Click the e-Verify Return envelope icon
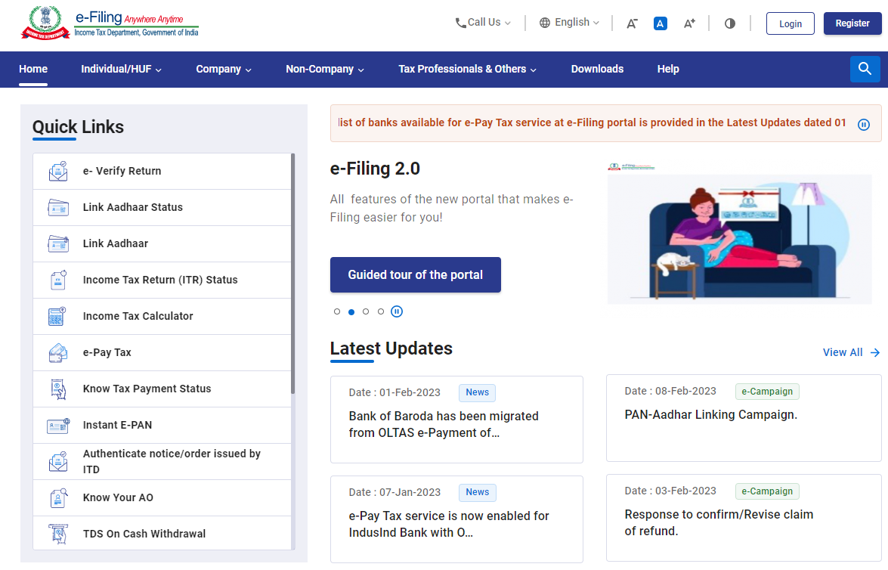 click(x=58, y=172)
